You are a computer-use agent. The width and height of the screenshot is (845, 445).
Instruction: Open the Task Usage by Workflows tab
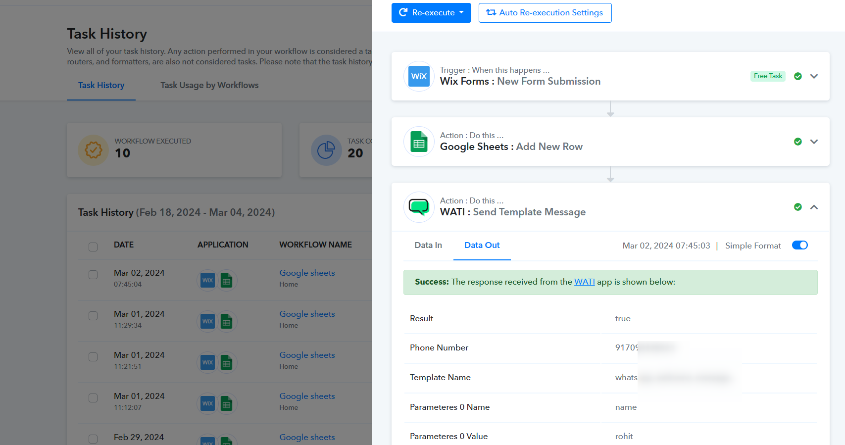[209, 85]
